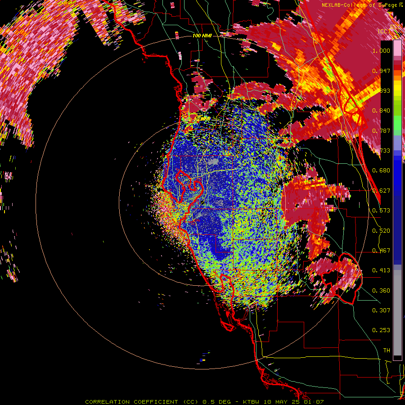Click the '[CC]' color bar heading

(384, 31)
